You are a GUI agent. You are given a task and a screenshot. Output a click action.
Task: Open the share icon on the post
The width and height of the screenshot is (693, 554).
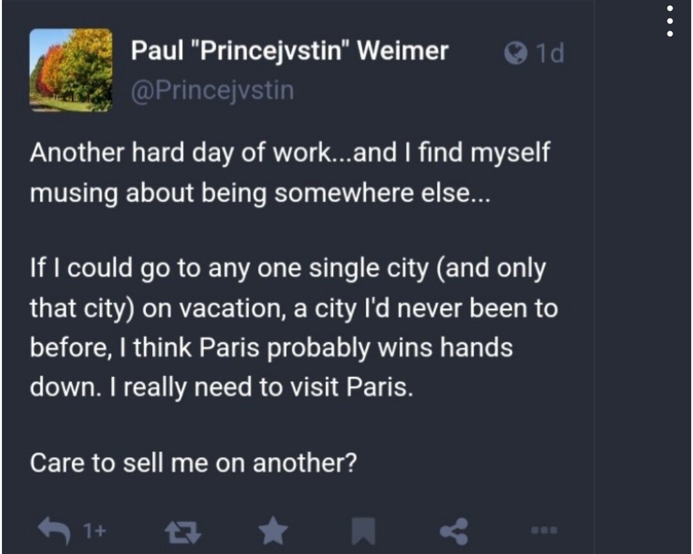point(454,530)
